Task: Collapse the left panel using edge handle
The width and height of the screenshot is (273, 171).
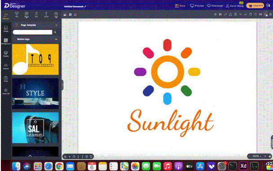Action: pos(62,85)
